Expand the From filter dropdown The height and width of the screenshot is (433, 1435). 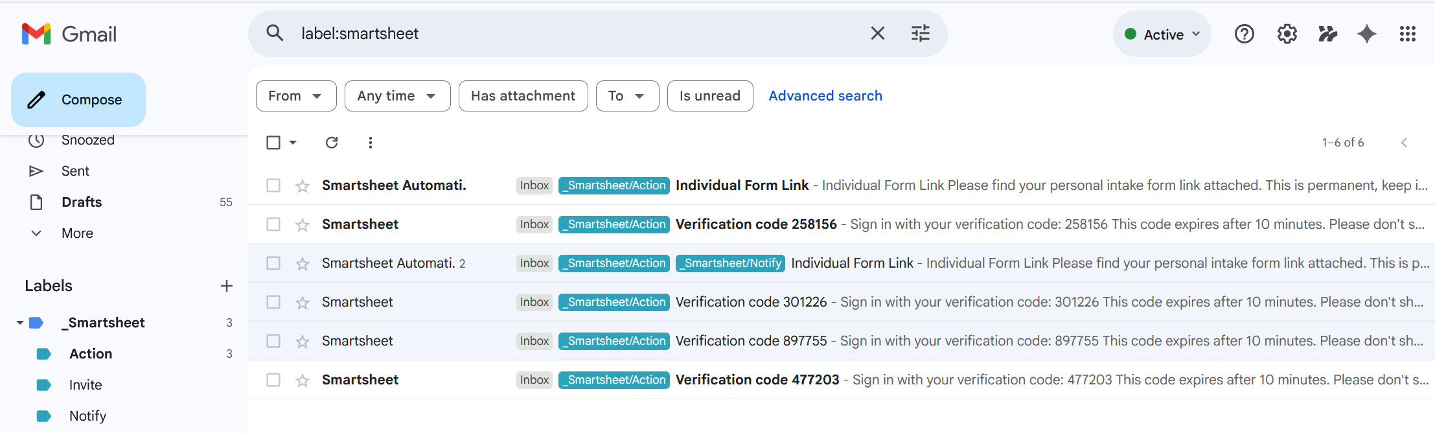[296, 96]
